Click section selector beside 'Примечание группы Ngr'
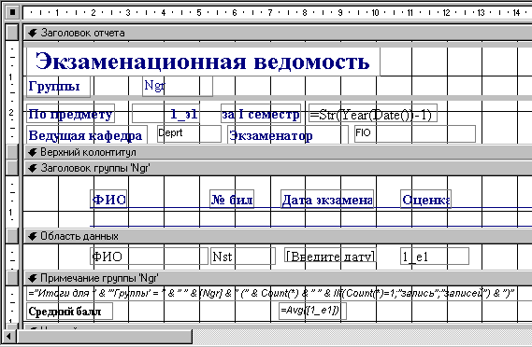 (12, 278)
